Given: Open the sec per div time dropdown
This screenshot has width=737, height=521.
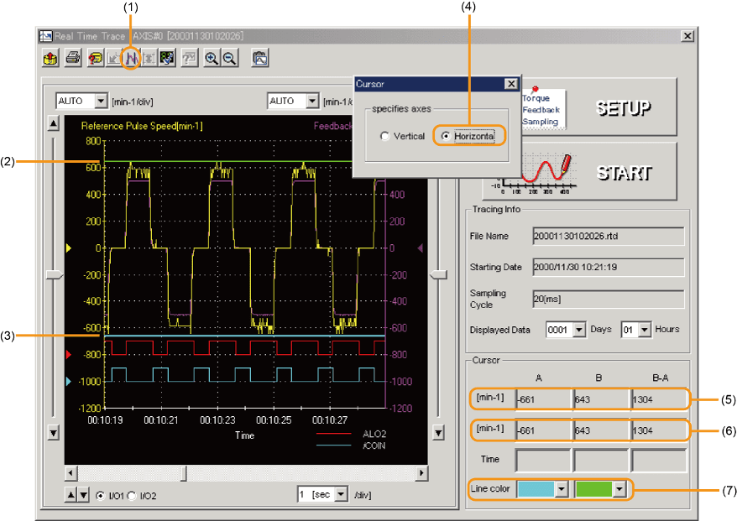Looking at the screenshot, I should click(341, 495).
